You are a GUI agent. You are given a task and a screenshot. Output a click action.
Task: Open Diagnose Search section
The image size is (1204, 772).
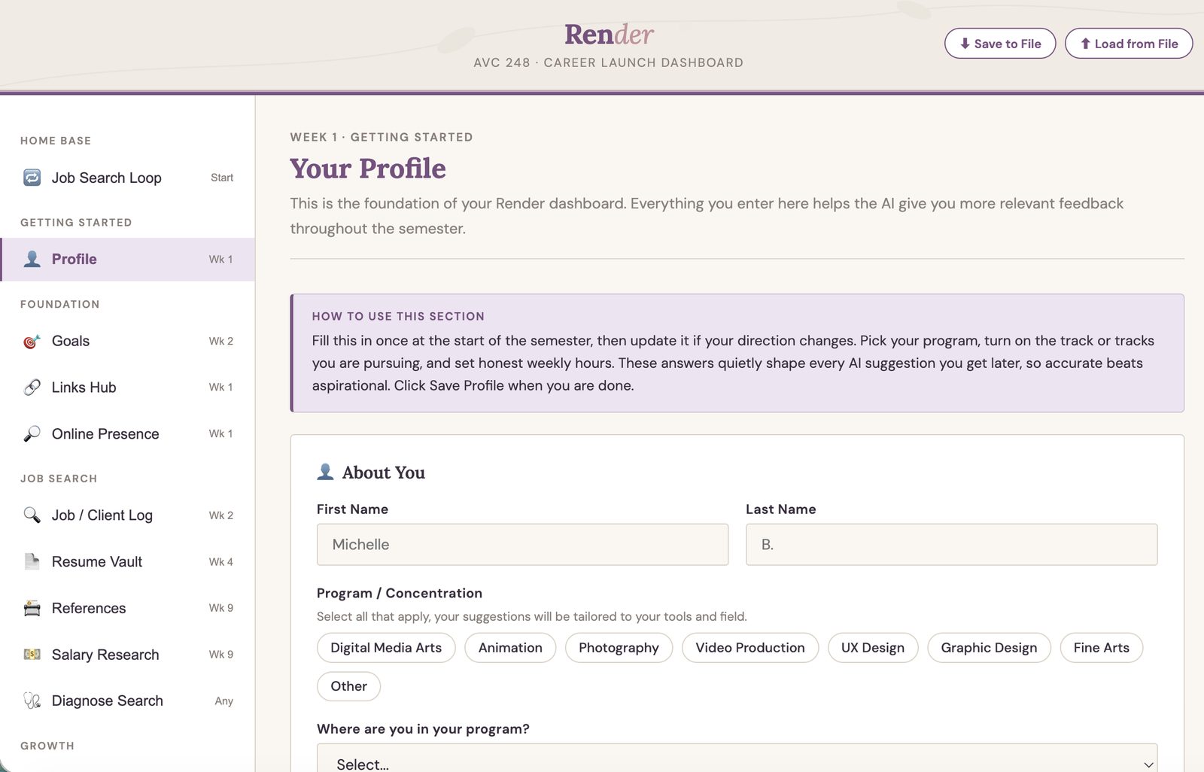point(128,701)
